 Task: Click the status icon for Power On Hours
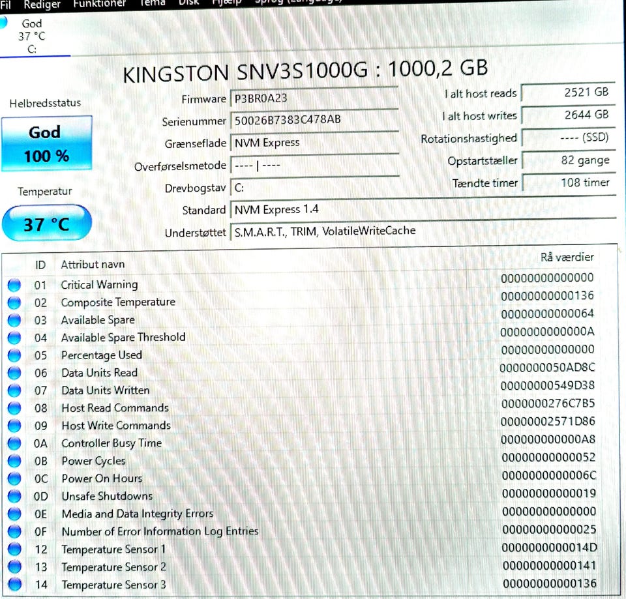pos(14,478)
